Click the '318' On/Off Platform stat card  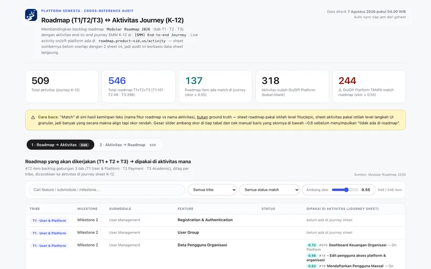click(292, 87)
